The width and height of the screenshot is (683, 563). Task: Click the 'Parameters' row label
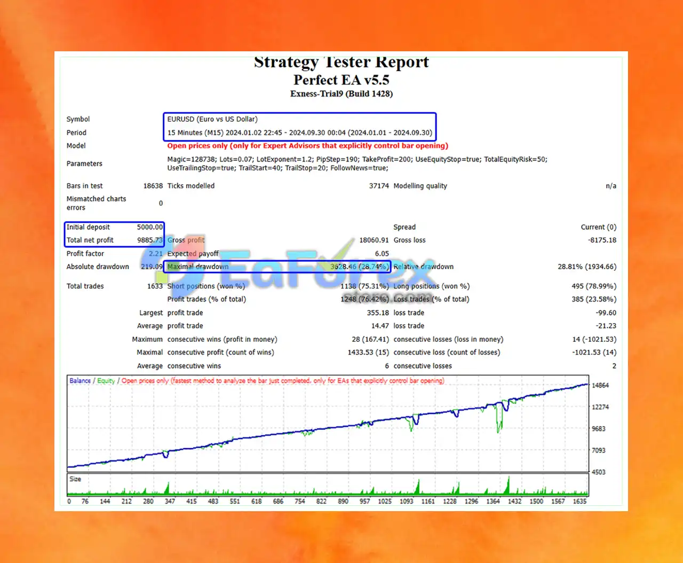click(x=84, y=163)
